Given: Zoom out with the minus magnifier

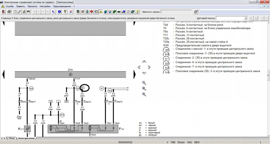Looking at the screenshot, I should pyautogui.click(x=144, y=94).
